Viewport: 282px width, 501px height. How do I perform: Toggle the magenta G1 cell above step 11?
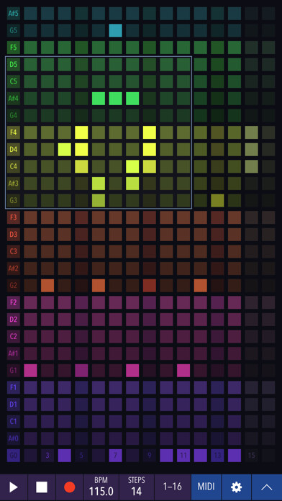click(x=183, y=370)
